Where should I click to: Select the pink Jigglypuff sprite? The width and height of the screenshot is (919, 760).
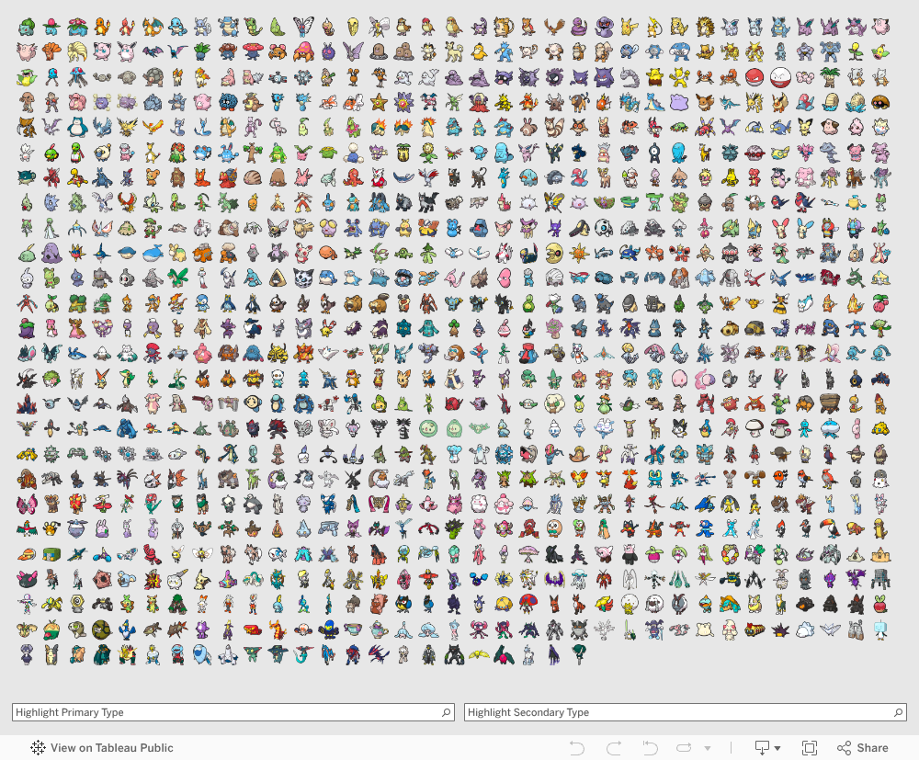click(102, 51)
